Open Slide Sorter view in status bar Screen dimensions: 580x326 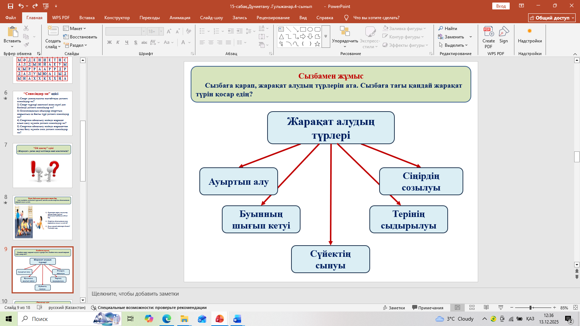click(x=472, y=308)
